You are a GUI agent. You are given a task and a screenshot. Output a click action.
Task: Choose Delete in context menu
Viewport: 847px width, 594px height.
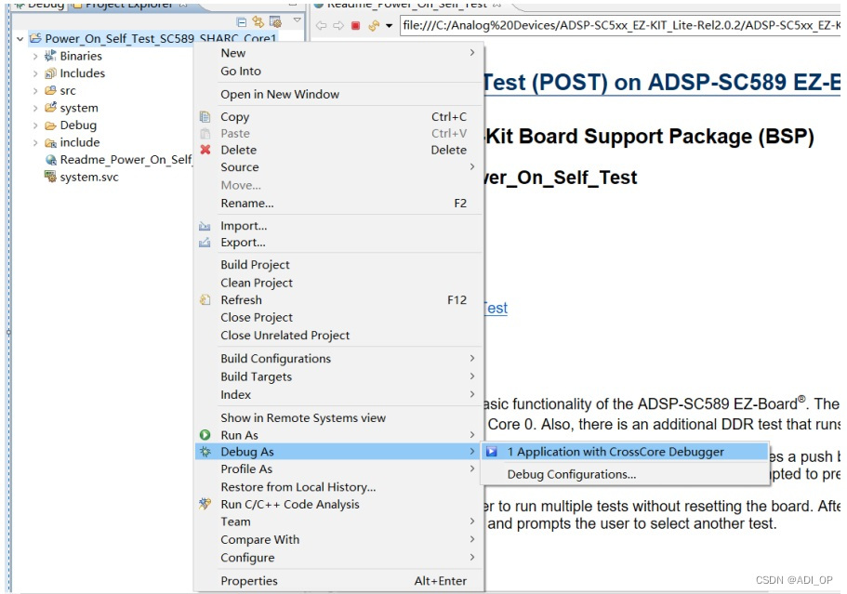coord(338,150)
